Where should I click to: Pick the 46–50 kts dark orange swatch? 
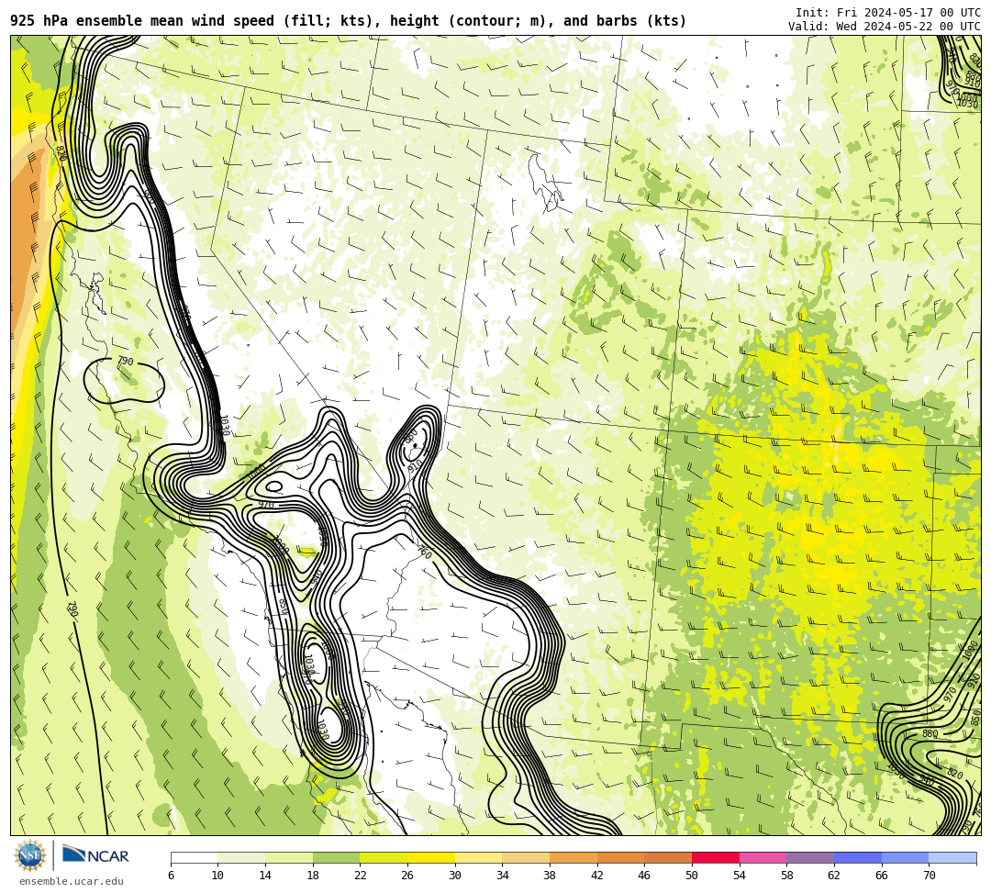point(668,857)
